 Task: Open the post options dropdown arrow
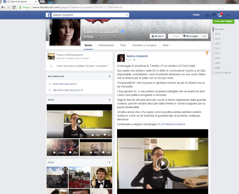(x=207, y=55)
